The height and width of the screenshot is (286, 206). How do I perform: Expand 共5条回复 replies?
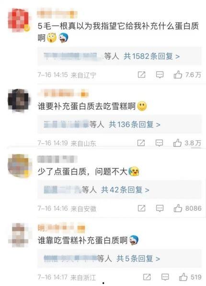coord(138,259)
